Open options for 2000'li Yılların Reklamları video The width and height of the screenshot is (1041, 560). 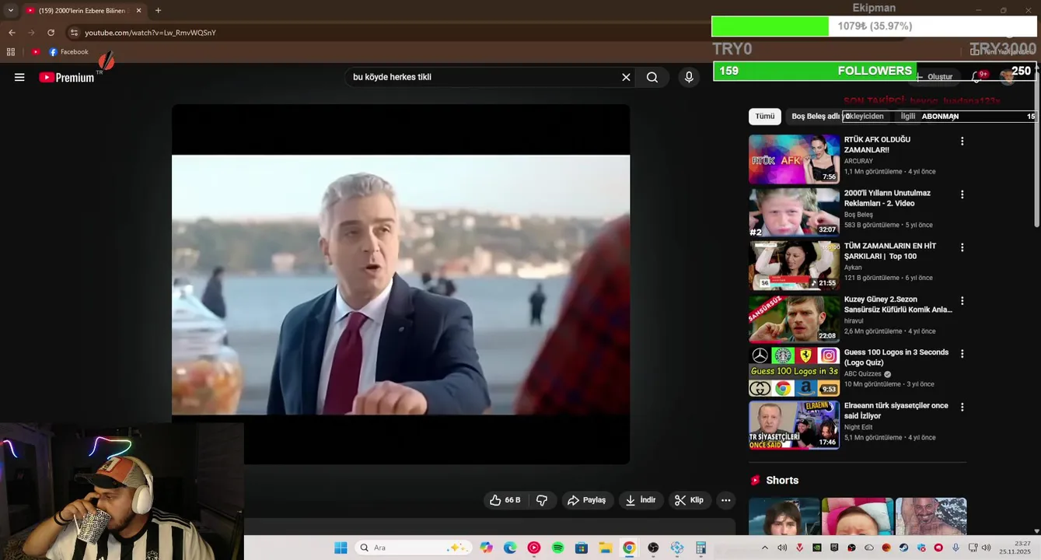(x=962, y=194)
